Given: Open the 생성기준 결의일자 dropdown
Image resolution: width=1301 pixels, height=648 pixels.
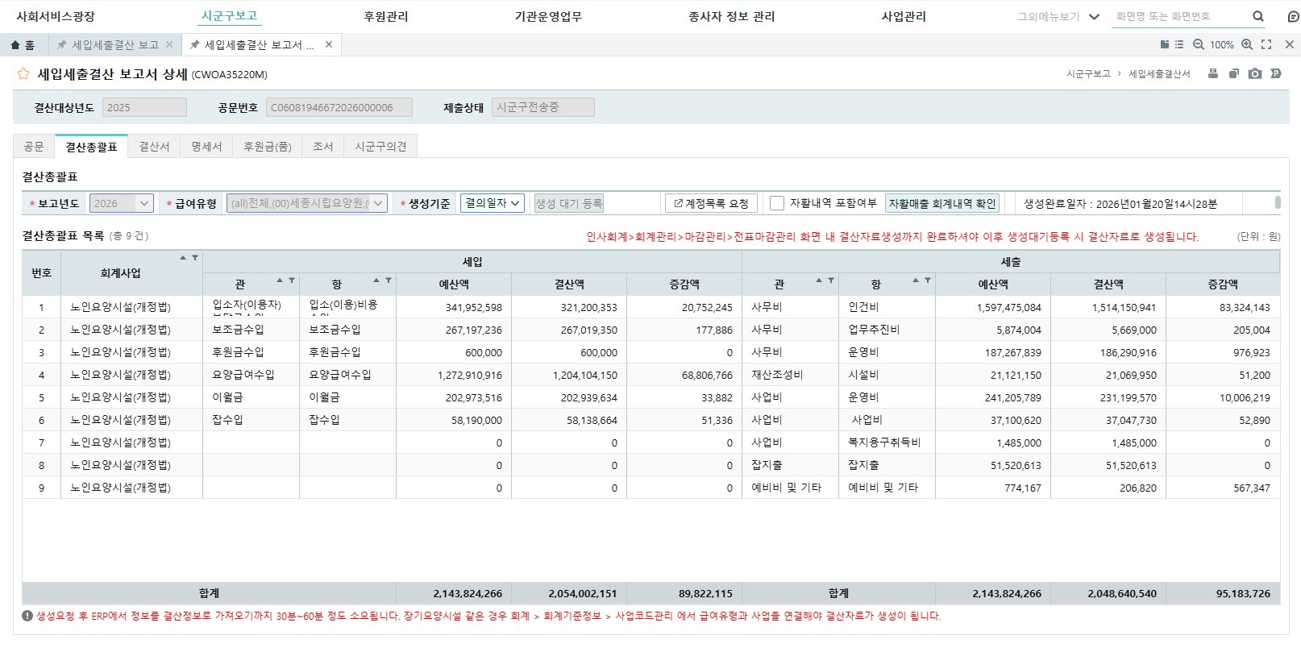Looking at the screenshot, I should (x=492, y=203).
